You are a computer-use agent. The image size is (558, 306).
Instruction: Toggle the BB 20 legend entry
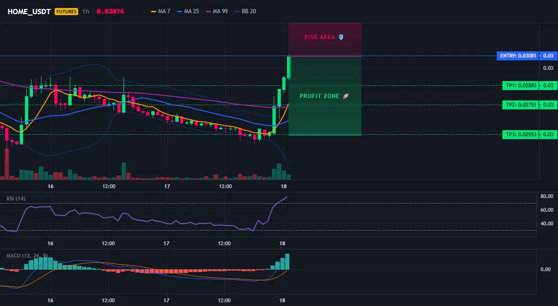click(x=246, y=11)
